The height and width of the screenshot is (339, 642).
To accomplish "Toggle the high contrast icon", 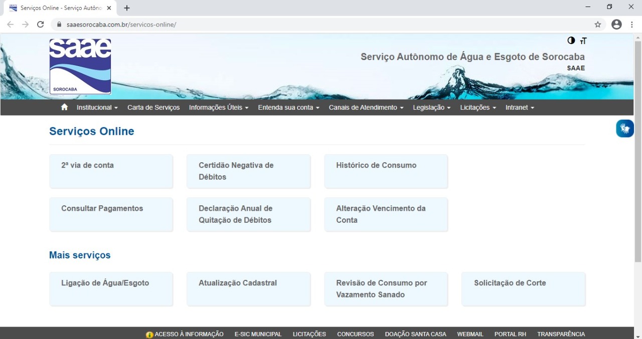I will pyautogui.click(x=571, y=41).
